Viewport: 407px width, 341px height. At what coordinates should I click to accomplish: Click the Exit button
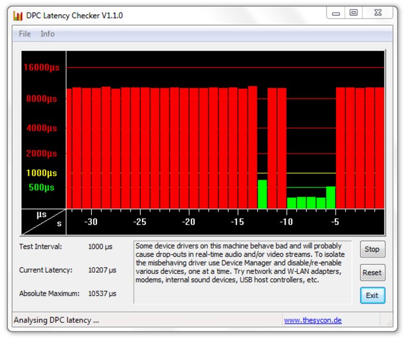[x=372, y=296]
